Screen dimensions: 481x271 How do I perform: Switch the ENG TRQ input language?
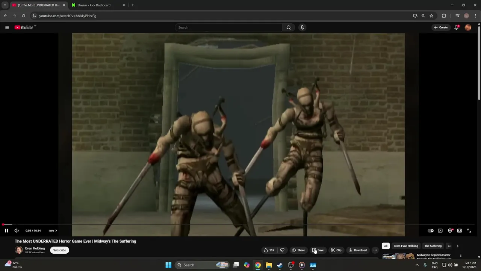click(x=434, y=265)
